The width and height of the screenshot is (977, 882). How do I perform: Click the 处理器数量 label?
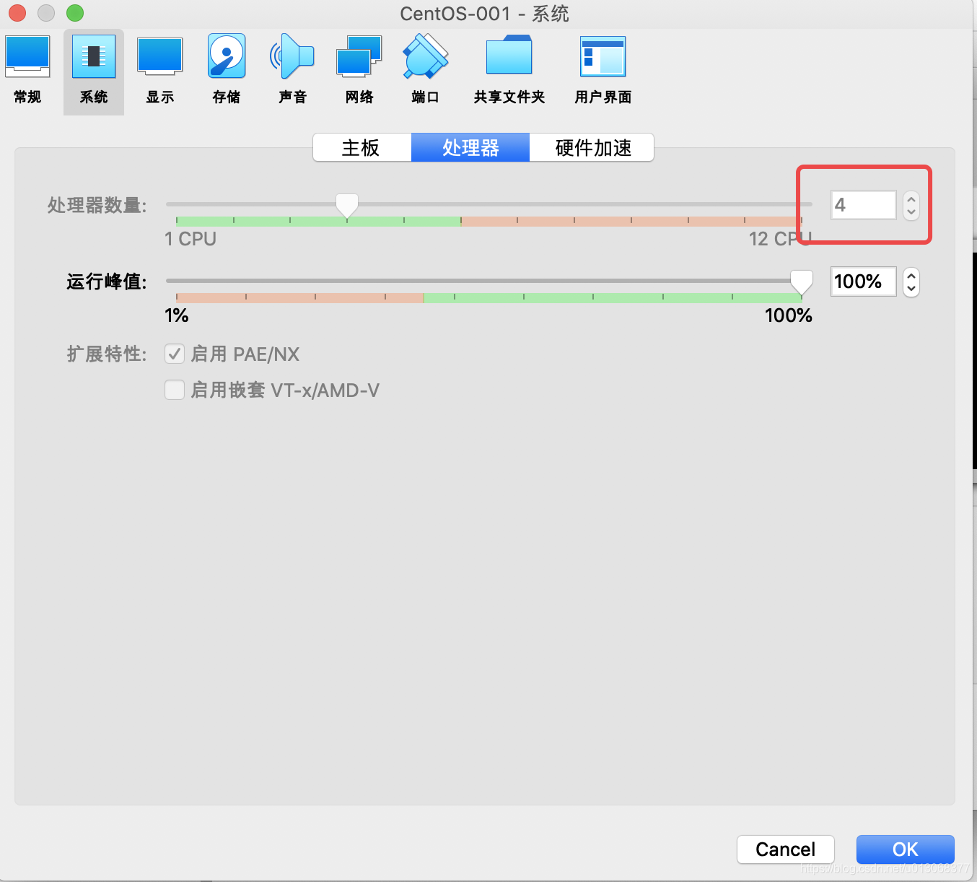(x=97, y=206)
